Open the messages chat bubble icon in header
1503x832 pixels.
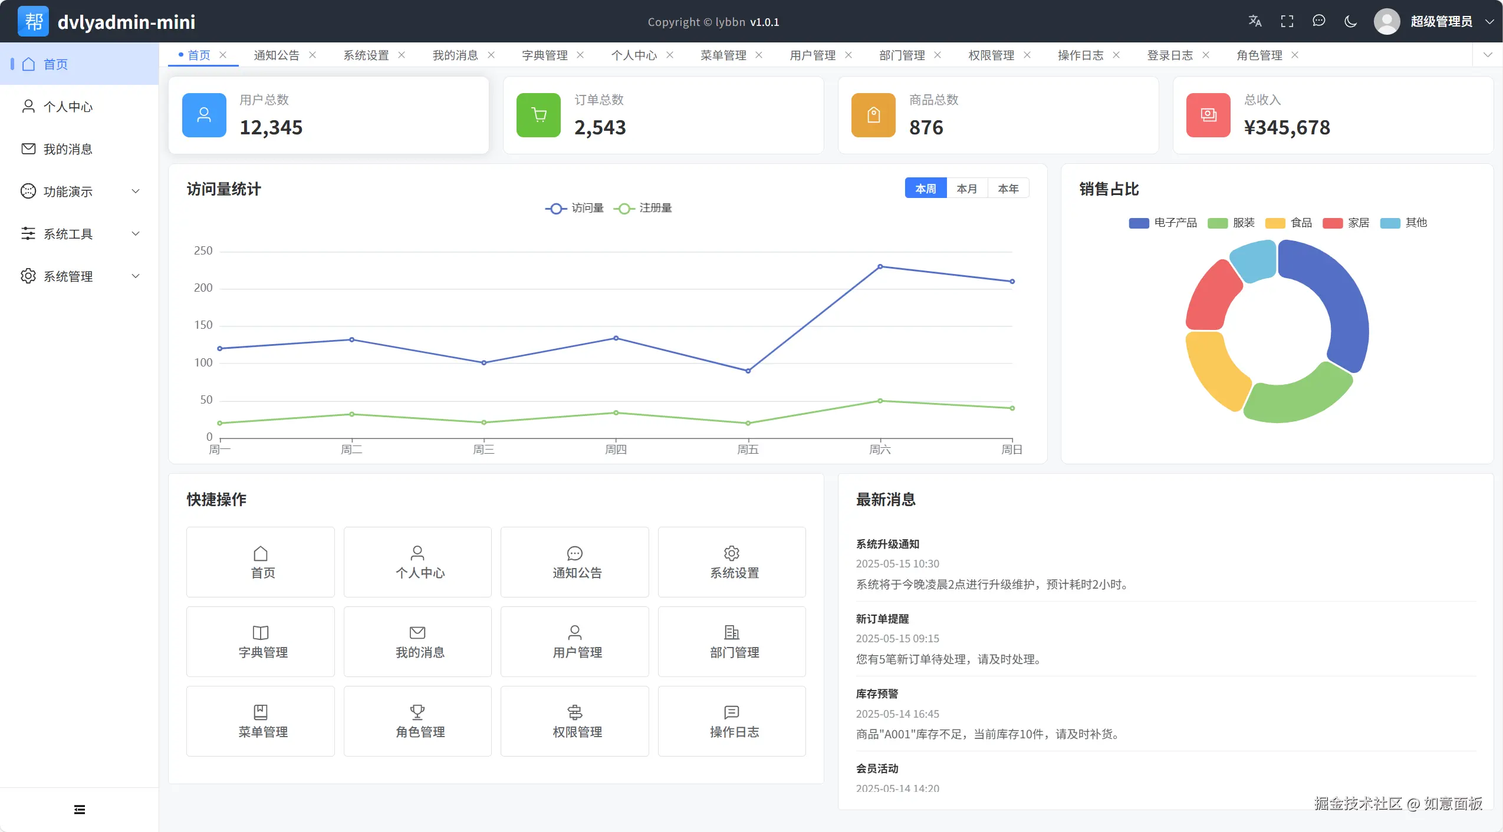click(1318, 21)
